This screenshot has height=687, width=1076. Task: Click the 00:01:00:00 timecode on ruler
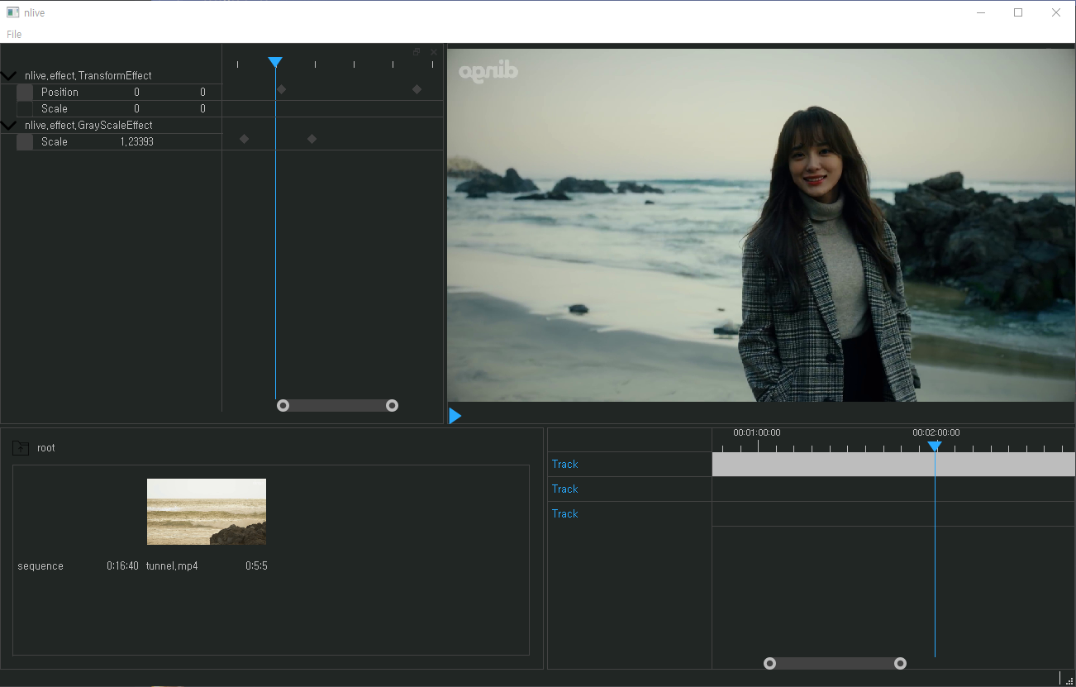(x=757, y=432)
